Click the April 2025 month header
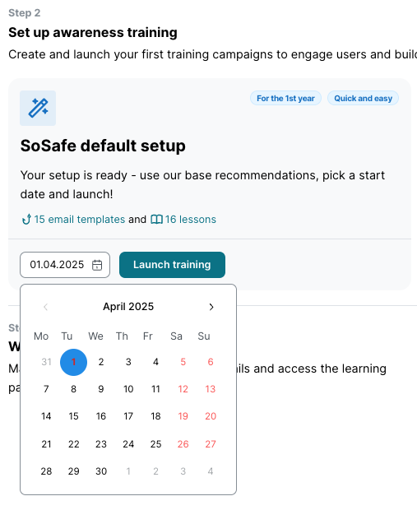Image resolution: width=417 pixels, height=510 pixels. coord(128,307)
